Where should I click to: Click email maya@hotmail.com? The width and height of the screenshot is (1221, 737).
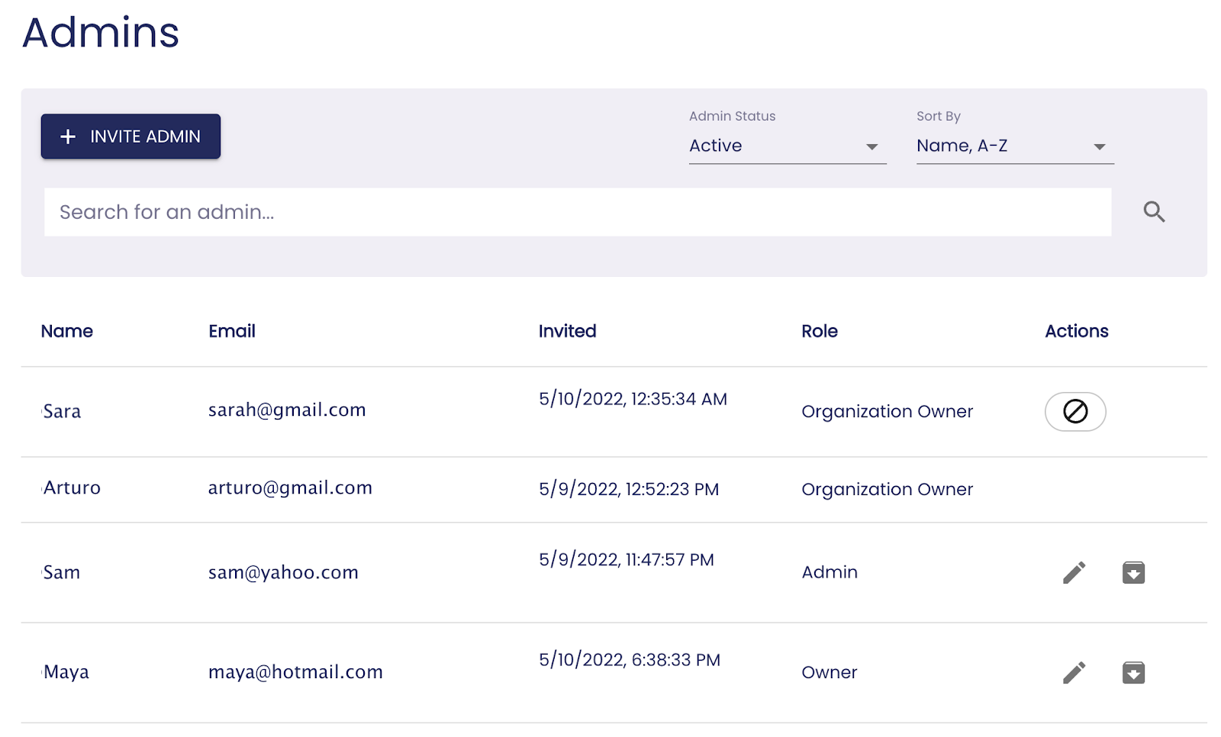[295, 672]
